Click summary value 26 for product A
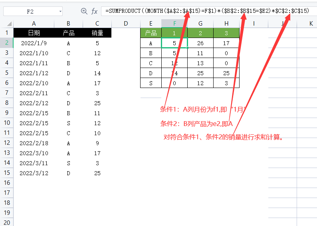 point(200,43)
